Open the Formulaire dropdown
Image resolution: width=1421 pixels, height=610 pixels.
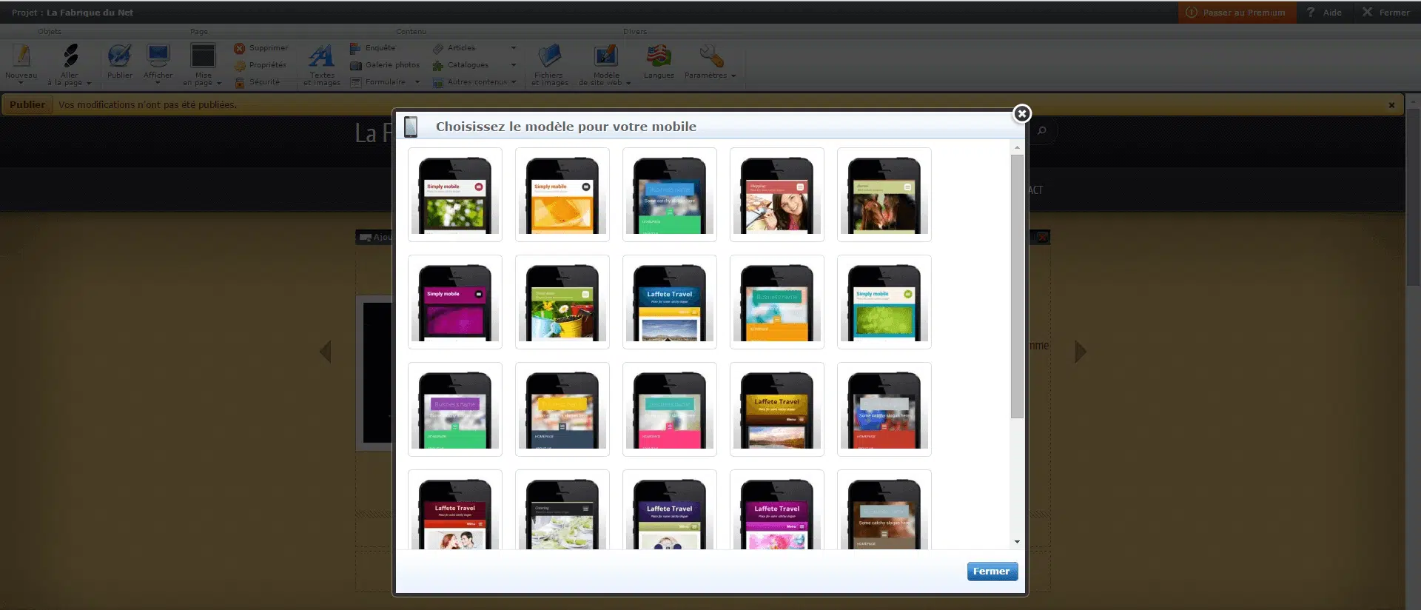coord(417,82)
